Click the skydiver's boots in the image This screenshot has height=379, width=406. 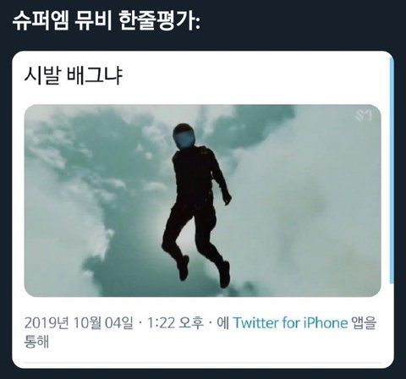(x=204, y=271)
